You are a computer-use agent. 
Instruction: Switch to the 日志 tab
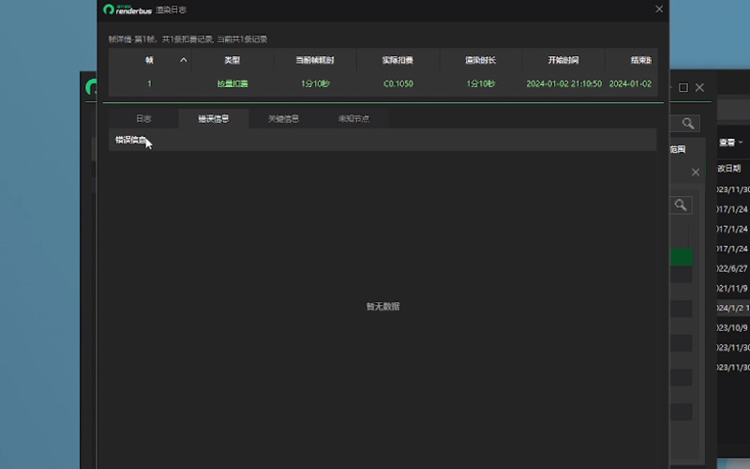tap(143, 118)
